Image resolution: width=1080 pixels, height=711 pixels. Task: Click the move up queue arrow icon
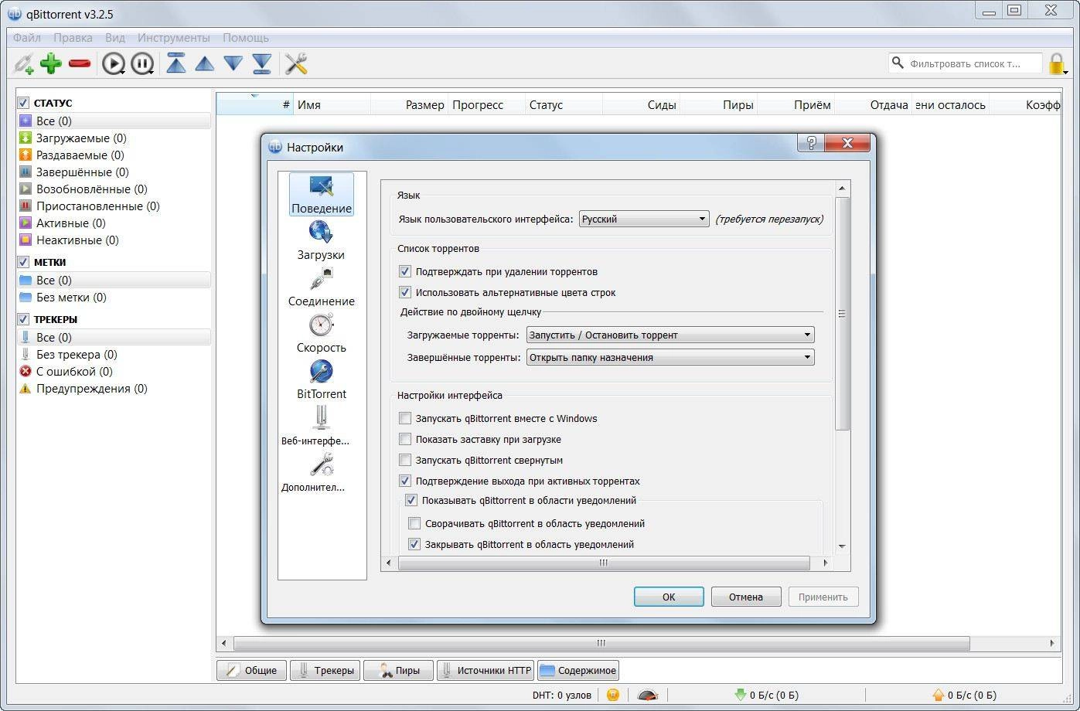point(205,64)
